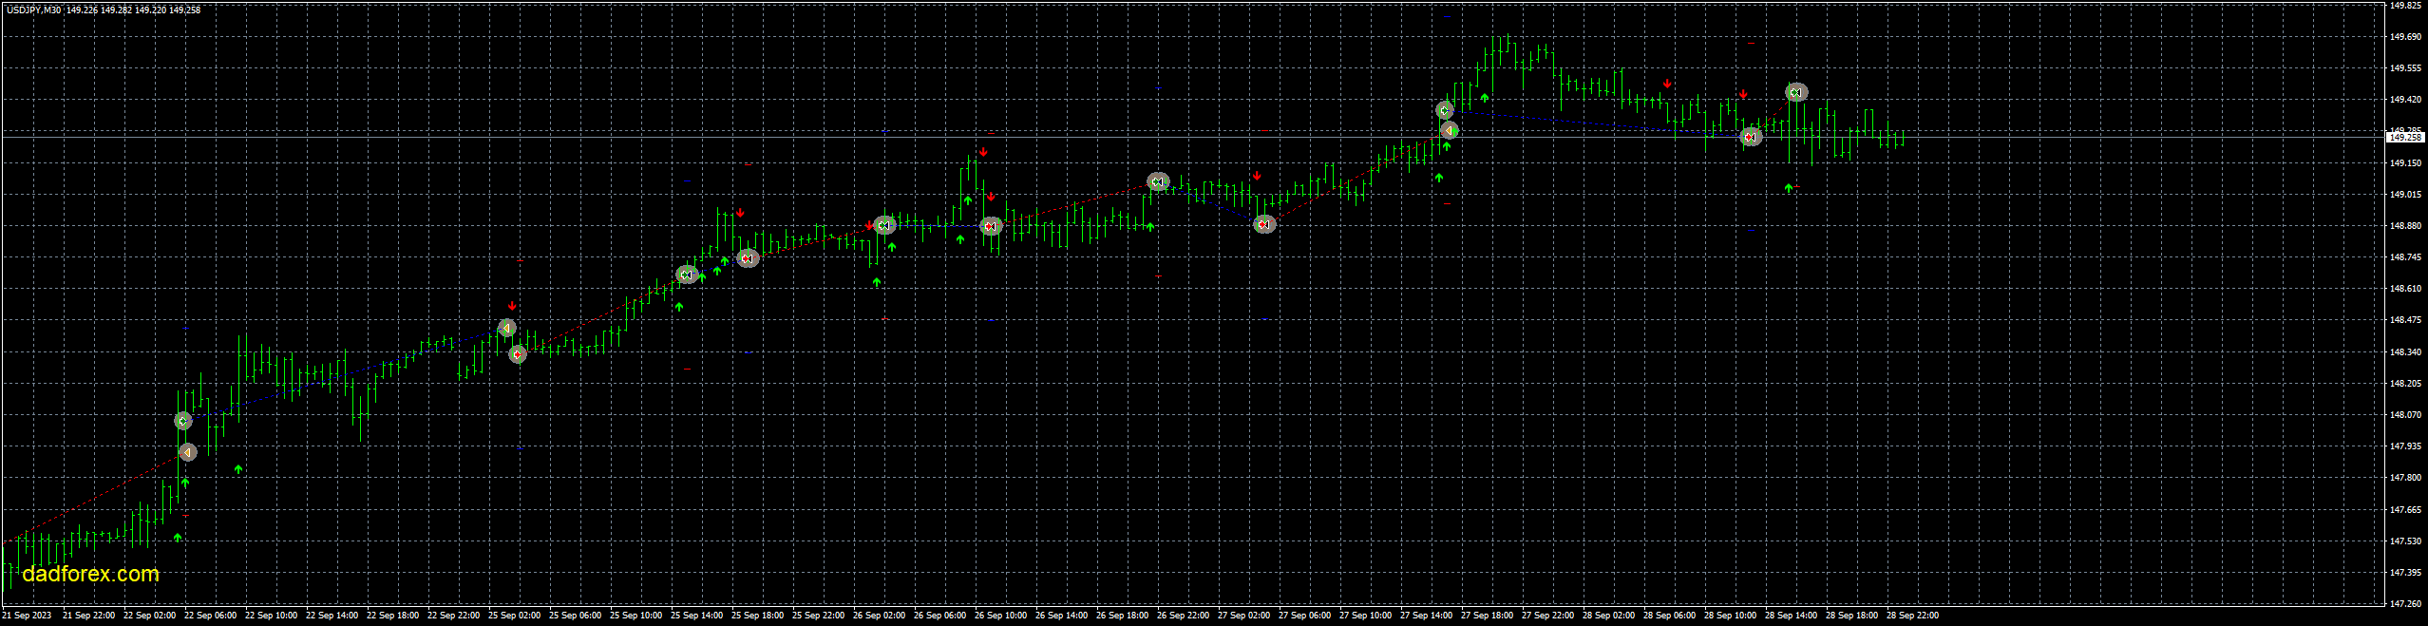Select red circle marker near 148.340 on 25 Sep 02:00
This screenshot has width=2428, height=626.
tap(517, 354)
